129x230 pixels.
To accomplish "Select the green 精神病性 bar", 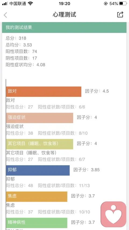I will (x=37, y=223).
